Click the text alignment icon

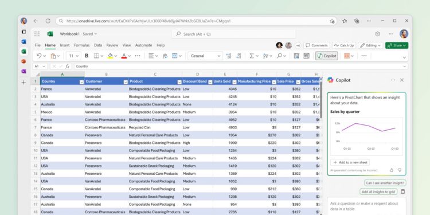tap(151, 56)
